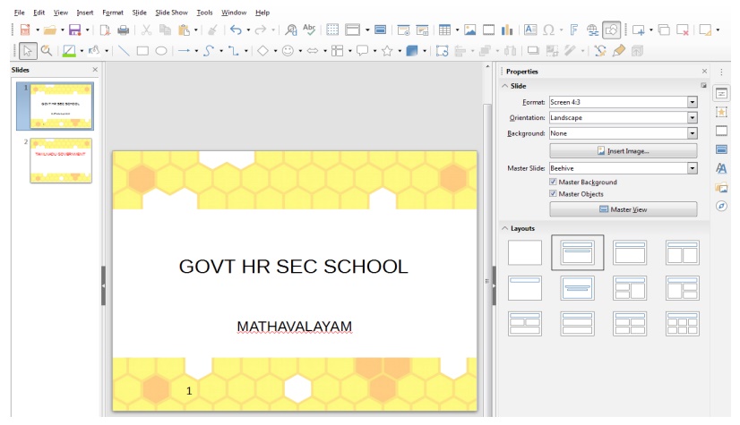This screenshot has height=425, width=740.
Task: Open the Slide Show menu
Action: [171, 13]
